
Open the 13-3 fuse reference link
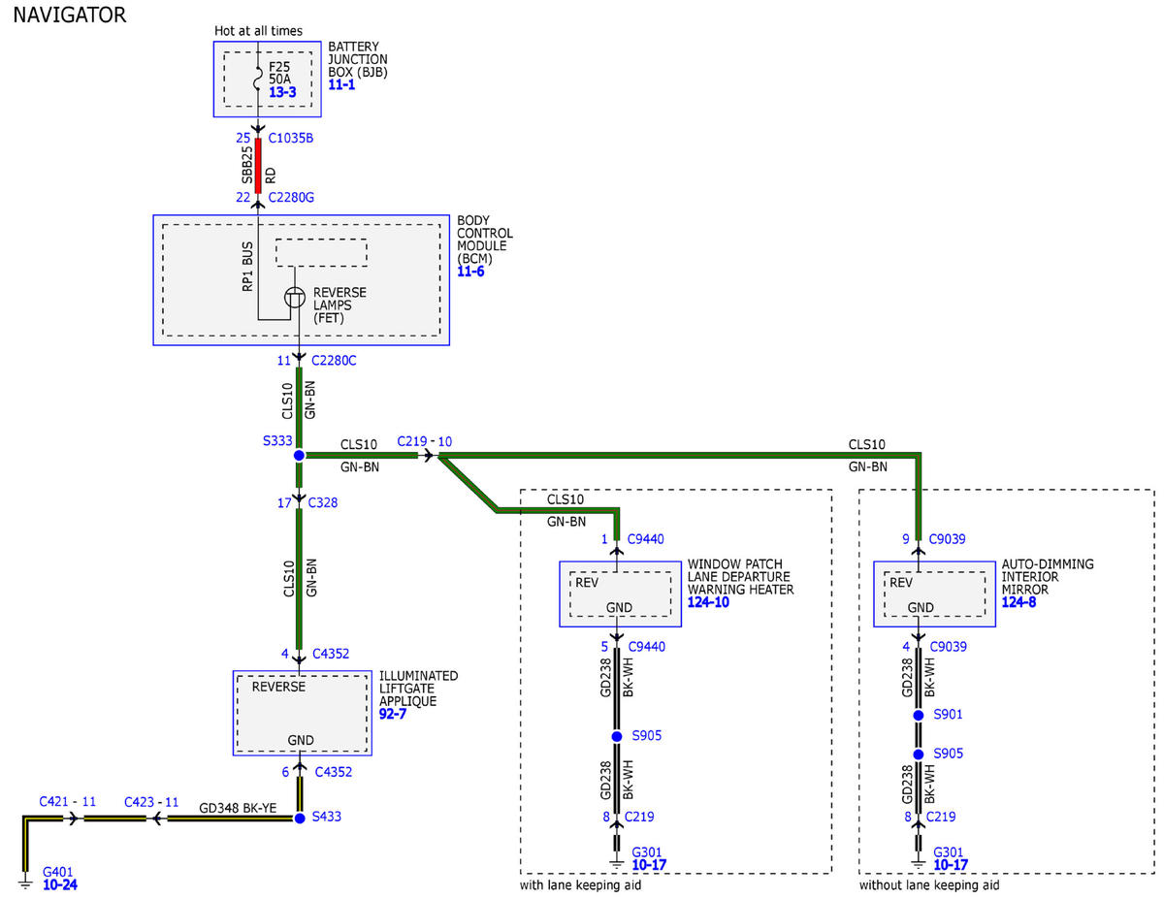(282, 92)
